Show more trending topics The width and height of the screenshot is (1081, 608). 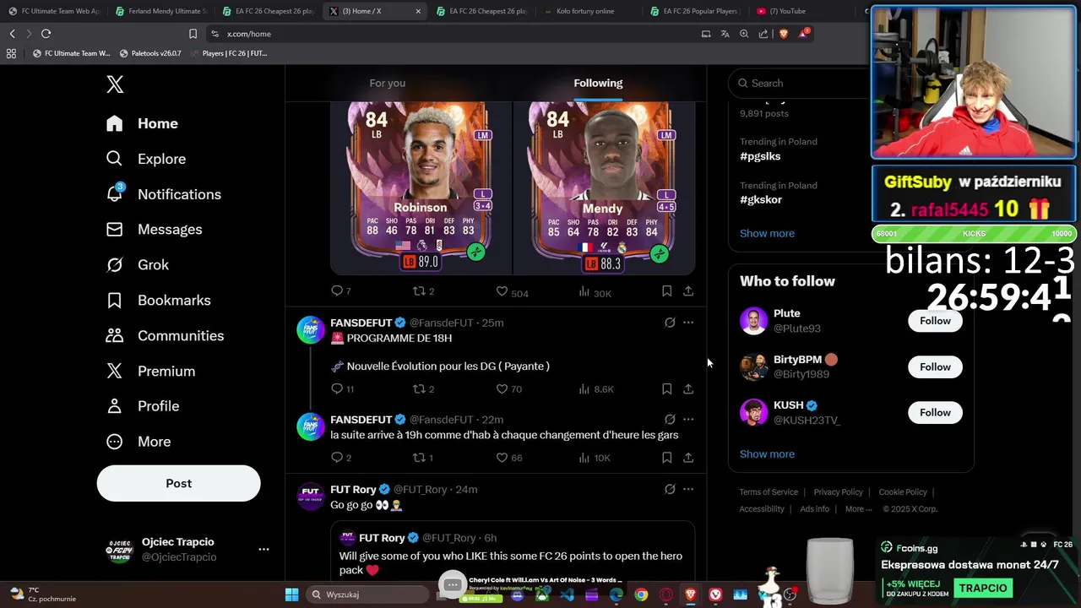click(767, 233)
